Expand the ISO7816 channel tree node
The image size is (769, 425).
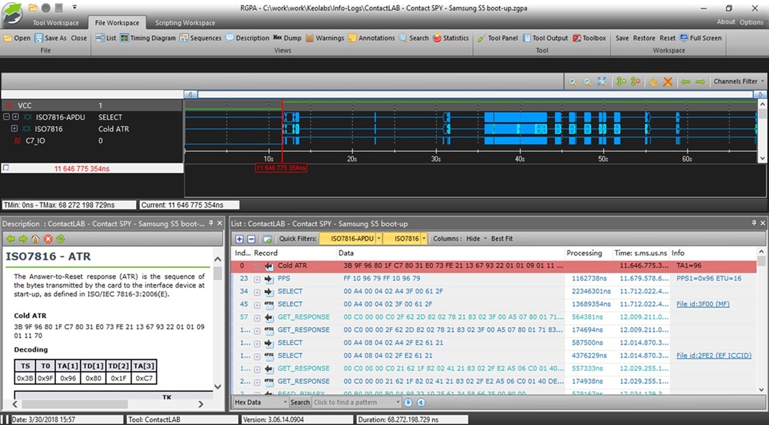point(14,129)
